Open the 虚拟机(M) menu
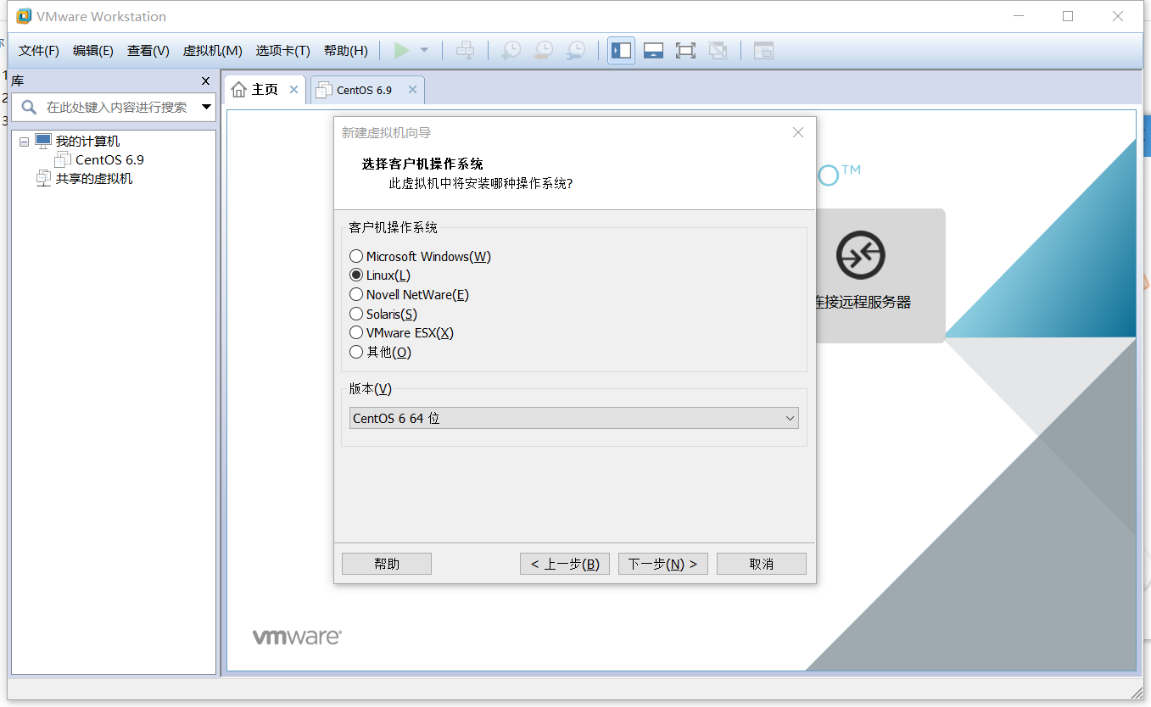The width and height of the screenshot is (1151, 707). (x=213, y=51)
